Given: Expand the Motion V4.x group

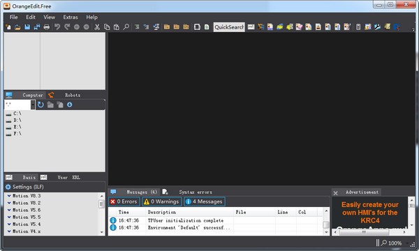Looking at the screenshot, I should (x=9, y=231).
